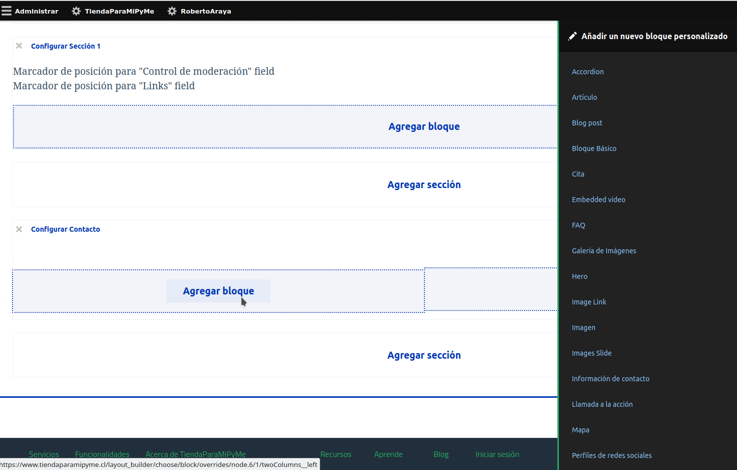The height and width of the screenshot is (470, 737).
Task: Click the gear icon beside TiendaParaMiPyMe
Action: 76,11
